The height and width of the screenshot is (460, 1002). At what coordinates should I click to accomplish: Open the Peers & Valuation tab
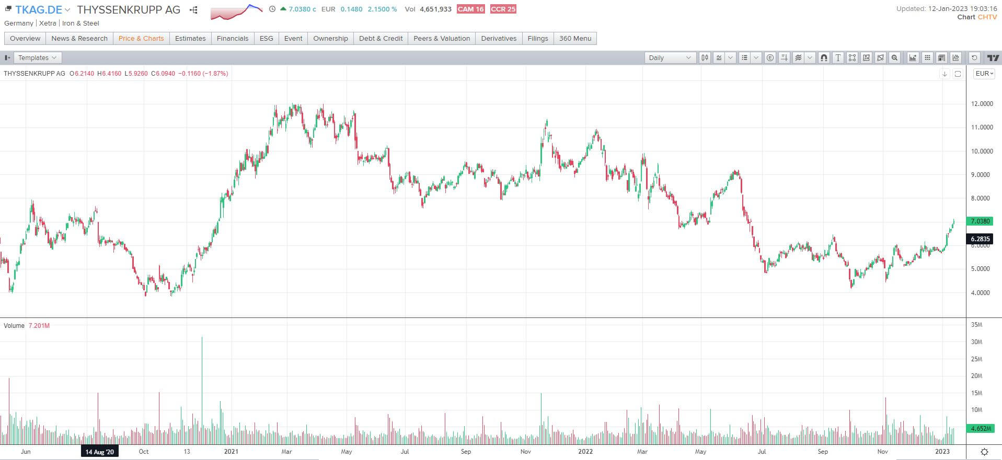441,39
